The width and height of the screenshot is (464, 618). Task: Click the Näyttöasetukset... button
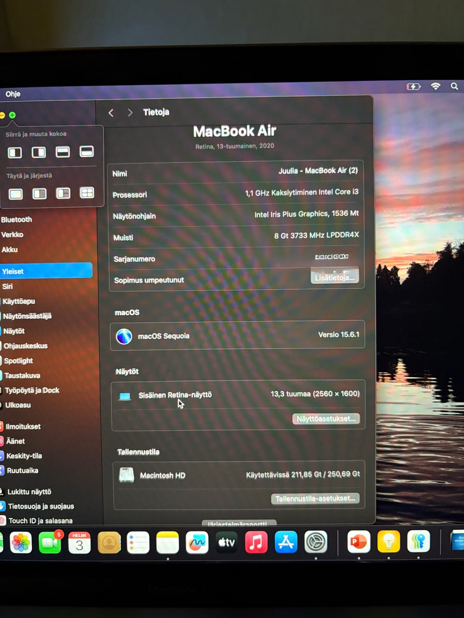pyautogui.click(x=326, y=419)
